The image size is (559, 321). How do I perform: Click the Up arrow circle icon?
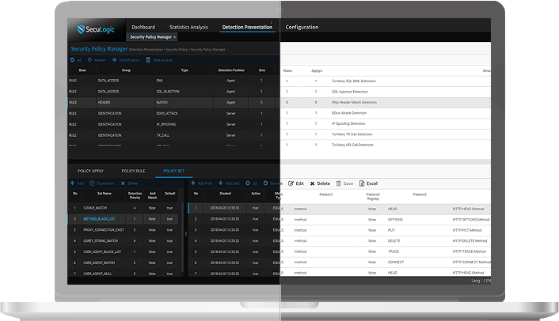click(247, 183)
